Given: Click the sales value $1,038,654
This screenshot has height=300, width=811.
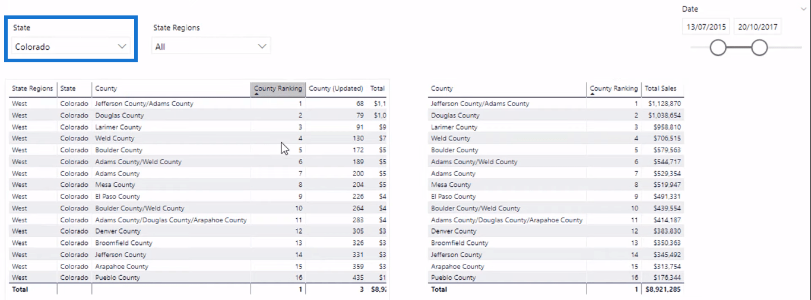Looking at the screenshot, I should pos(664,116).
